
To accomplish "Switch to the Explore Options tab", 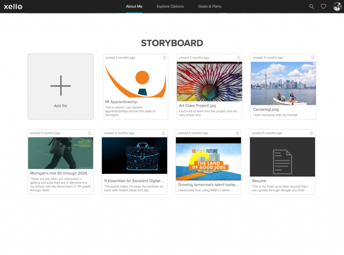I will [x=170, y=6].
